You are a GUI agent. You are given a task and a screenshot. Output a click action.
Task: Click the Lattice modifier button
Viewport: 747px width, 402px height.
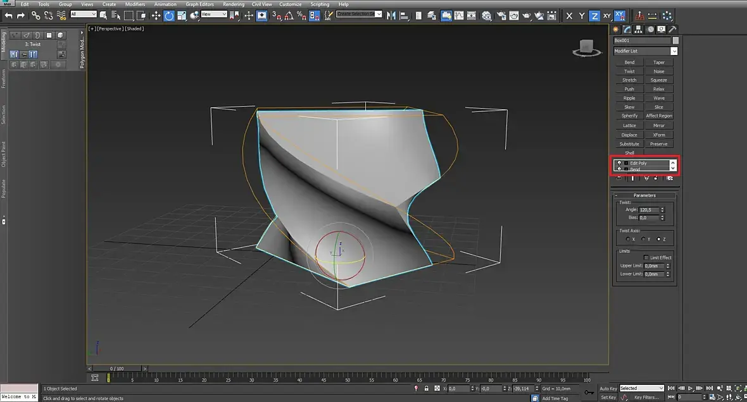[629, 125]
